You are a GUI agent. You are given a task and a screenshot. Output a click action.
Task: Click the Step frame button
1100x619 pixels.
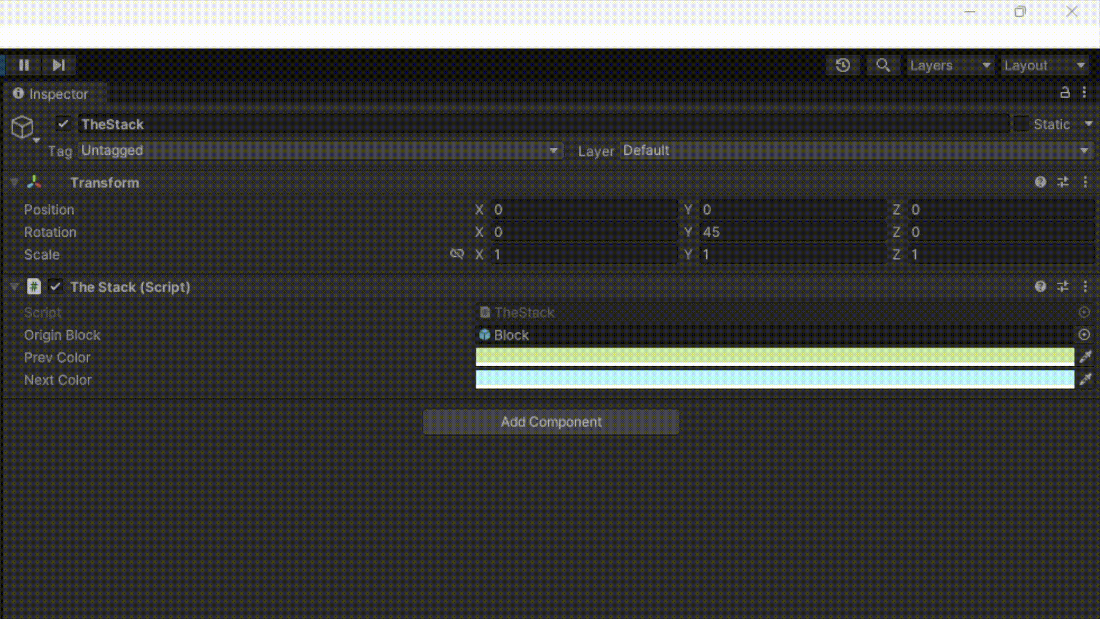(58, 65)
